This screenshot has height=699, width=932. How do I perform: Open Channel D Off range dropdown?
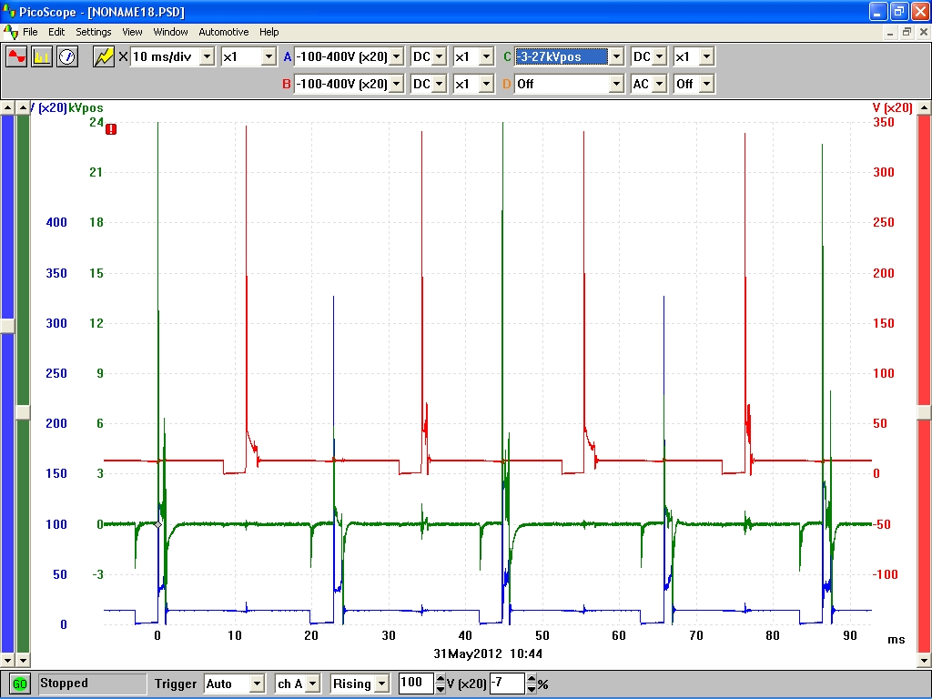(x=616, y=84)
